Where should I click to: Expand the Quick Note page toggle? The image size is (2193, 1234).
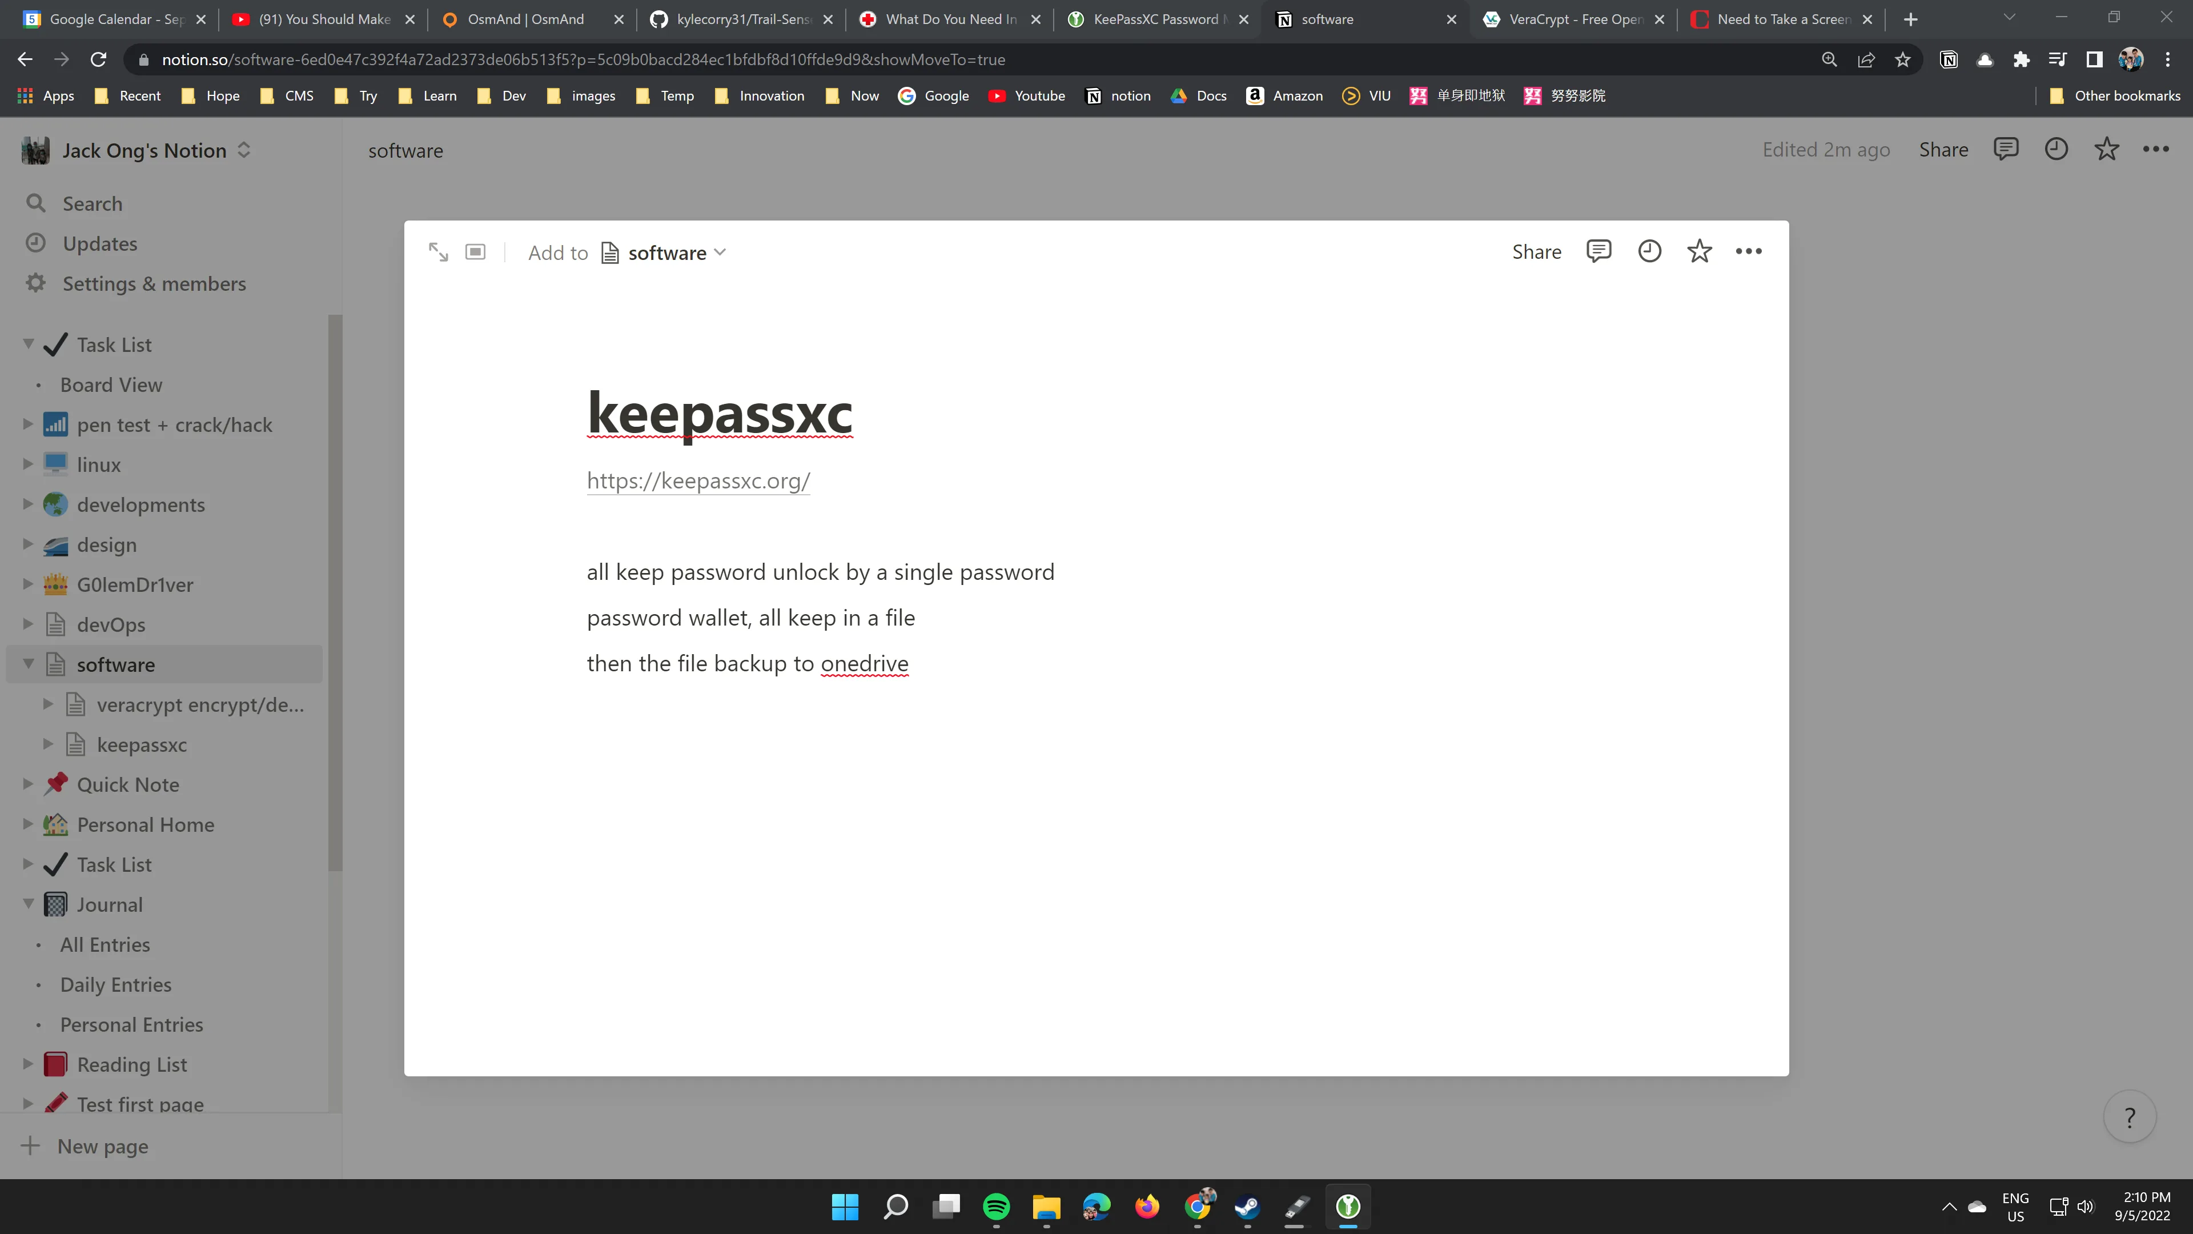pos(28,784)
